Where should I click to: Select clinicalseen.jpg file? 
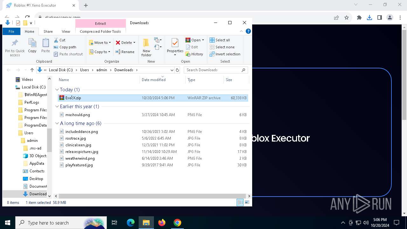(x=153, y=145)
